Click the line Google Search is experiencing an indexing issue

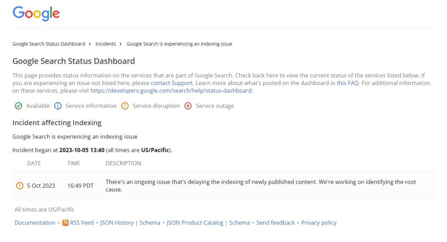(75, 136)
